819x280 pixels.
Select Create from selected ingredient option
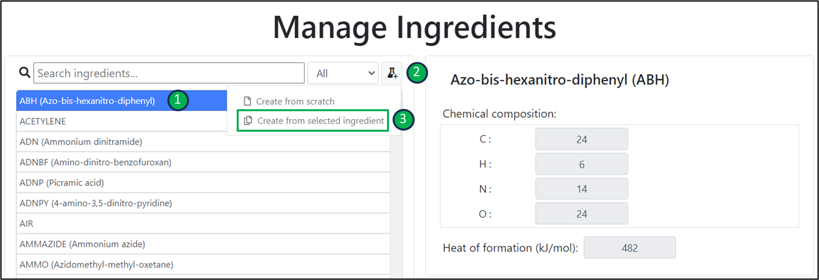[x=320, y=121]
